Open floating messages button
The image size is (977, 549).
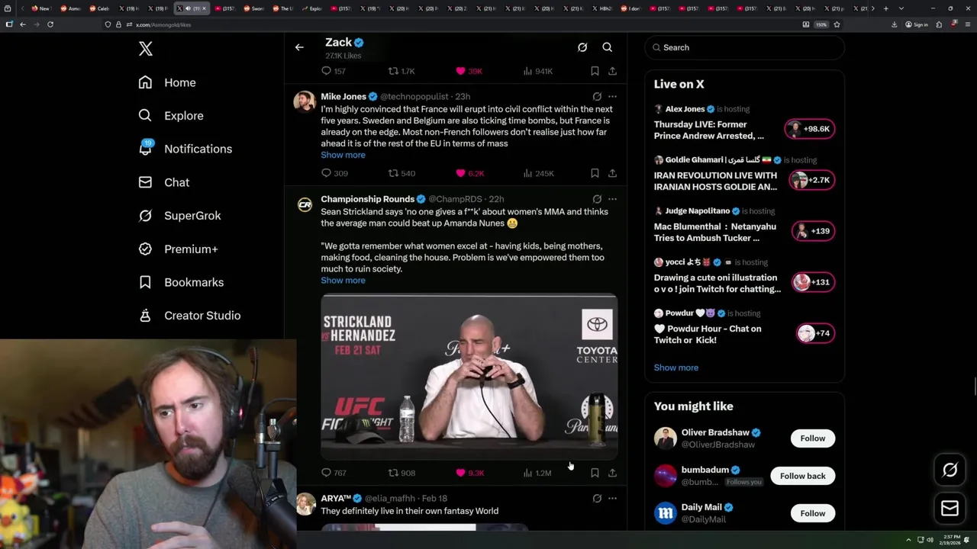click(950, 509)
